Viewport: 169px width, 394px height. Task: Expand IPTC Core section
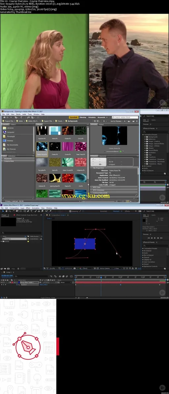pos(91,187)
